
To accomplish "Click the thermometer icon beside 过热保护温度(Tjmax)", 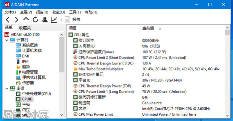I will (x=75, y=52).
